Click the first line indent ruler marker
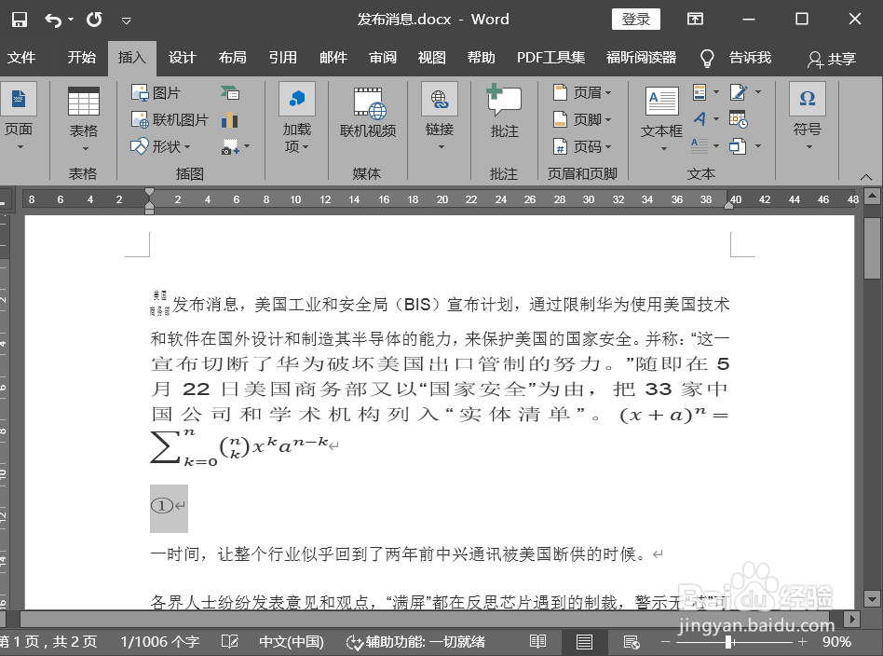This screenshot has height=656, width=883. click(149, 193)
